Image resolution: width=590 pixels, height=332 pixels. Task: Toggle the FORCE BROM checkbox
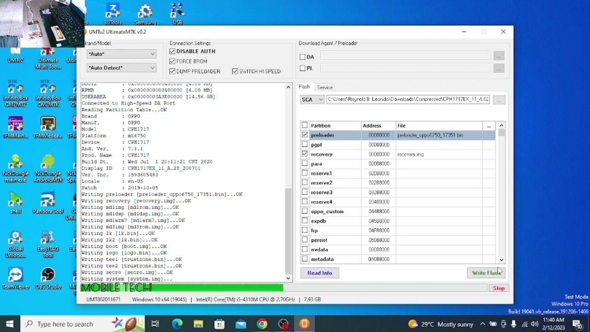pyautogui.click(x=172, y=61)
